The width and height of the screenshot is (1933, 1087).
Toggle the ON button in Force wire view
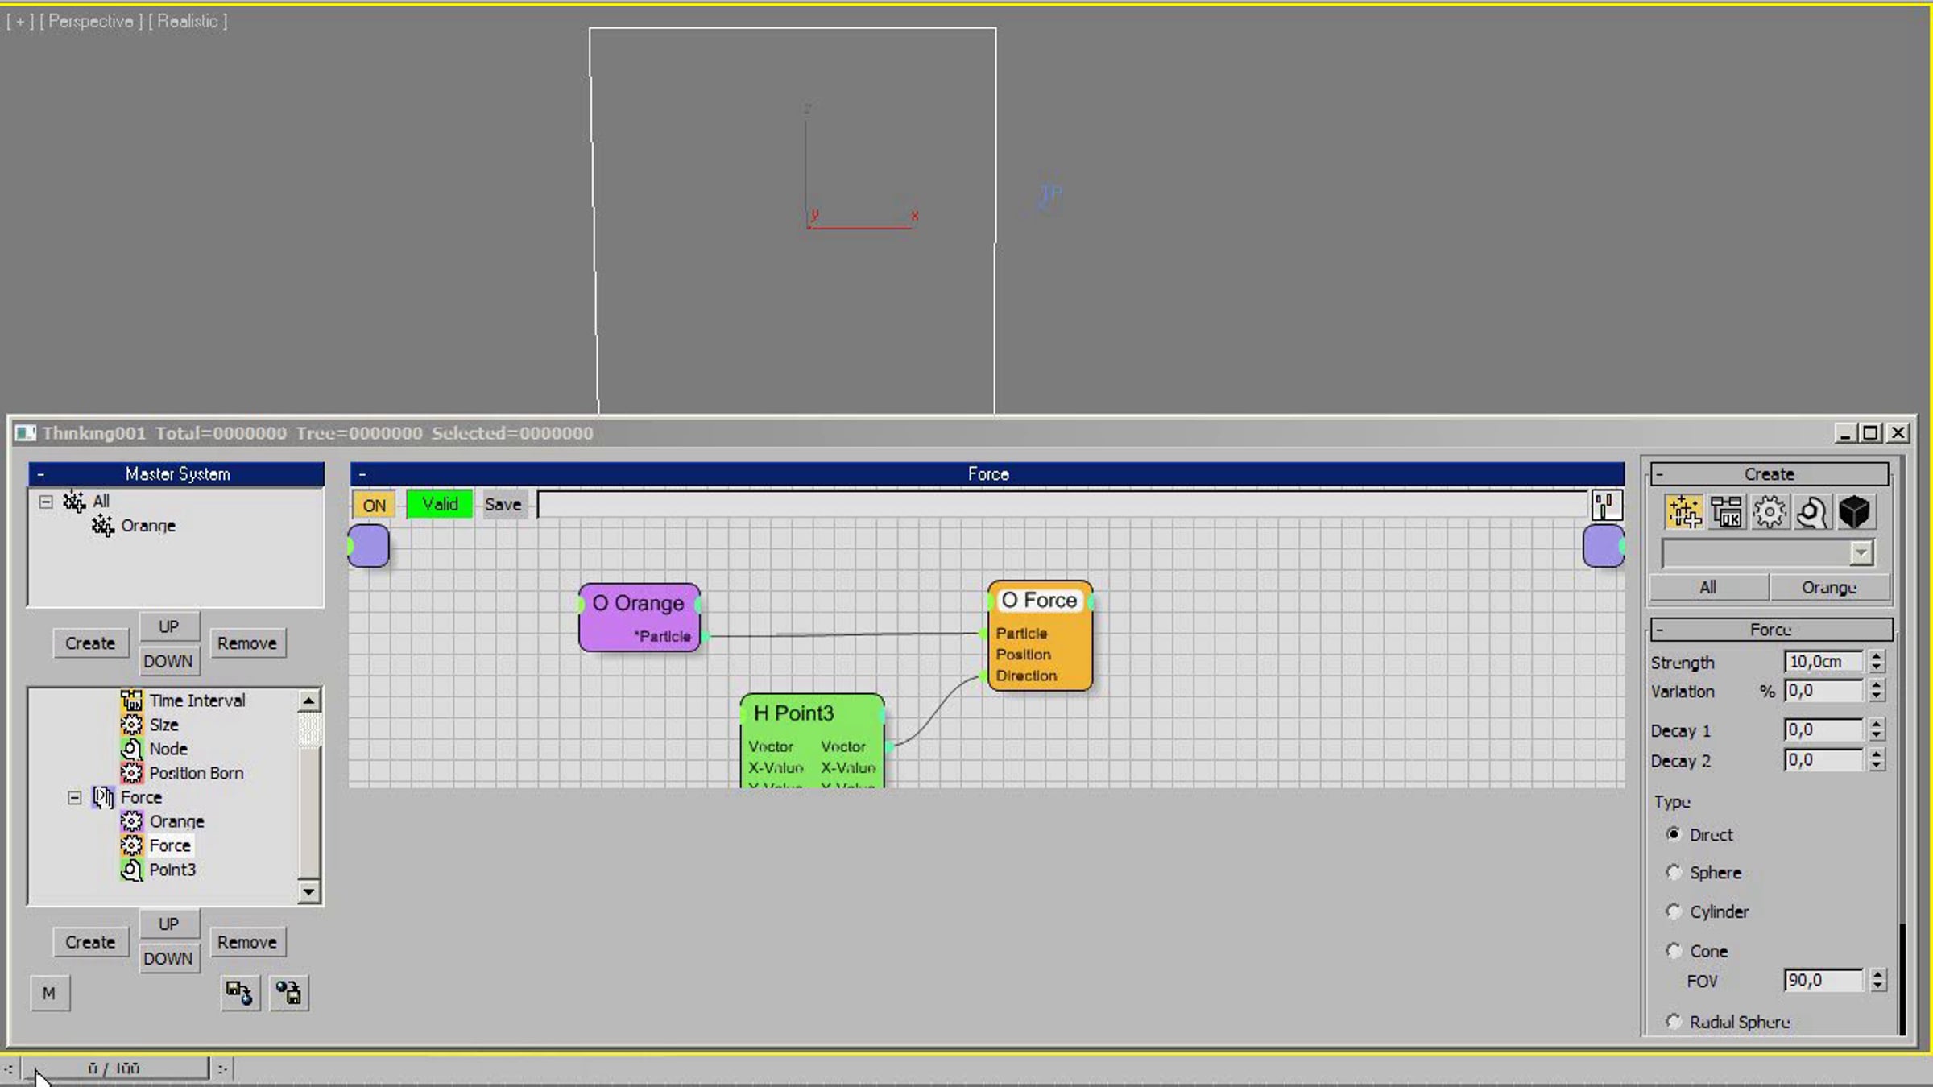tap(374, 506)
